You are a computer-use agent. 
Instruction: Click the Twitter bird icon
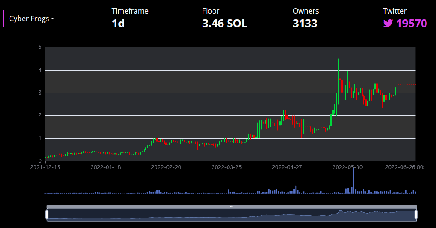point(388,24)
